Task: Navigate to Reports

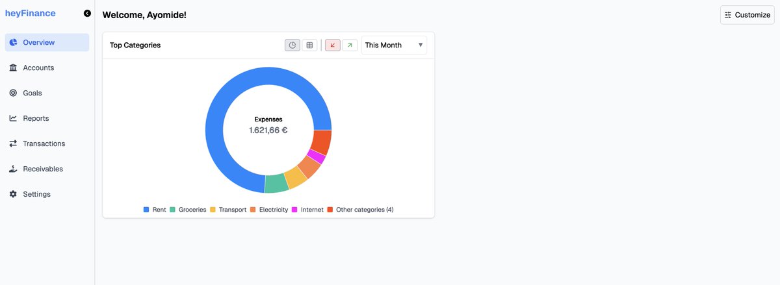Action: click(36, 118)
